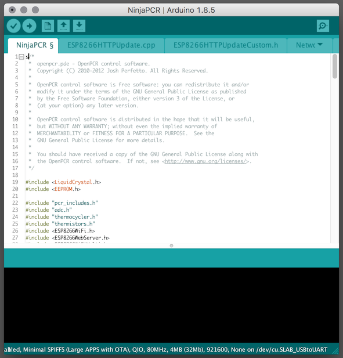Click the Upload arrow button
Screen dimensions: 343x358
[x=29, y=26]
